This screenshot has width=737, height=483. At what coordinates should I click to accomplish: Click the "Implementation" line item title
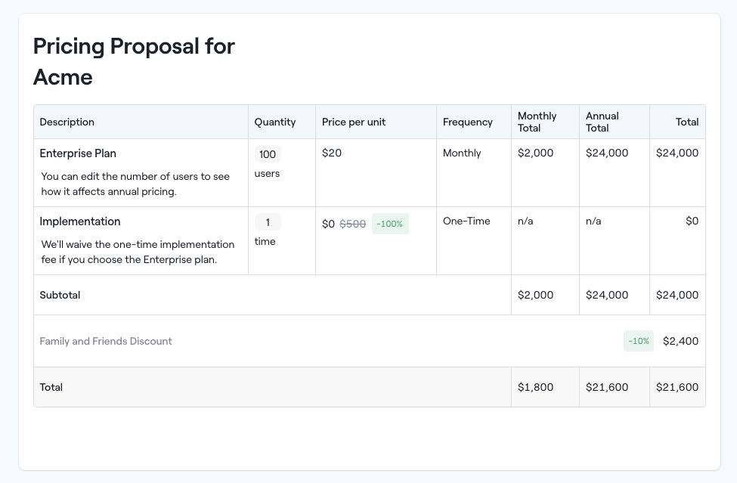[x=80, y=221]
